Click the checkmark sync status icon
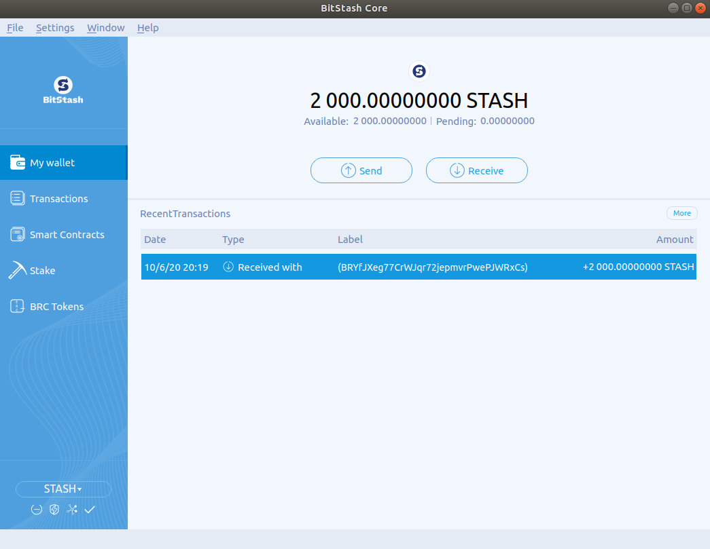Screen dimensions: 710x549 (x=90, y=510)
